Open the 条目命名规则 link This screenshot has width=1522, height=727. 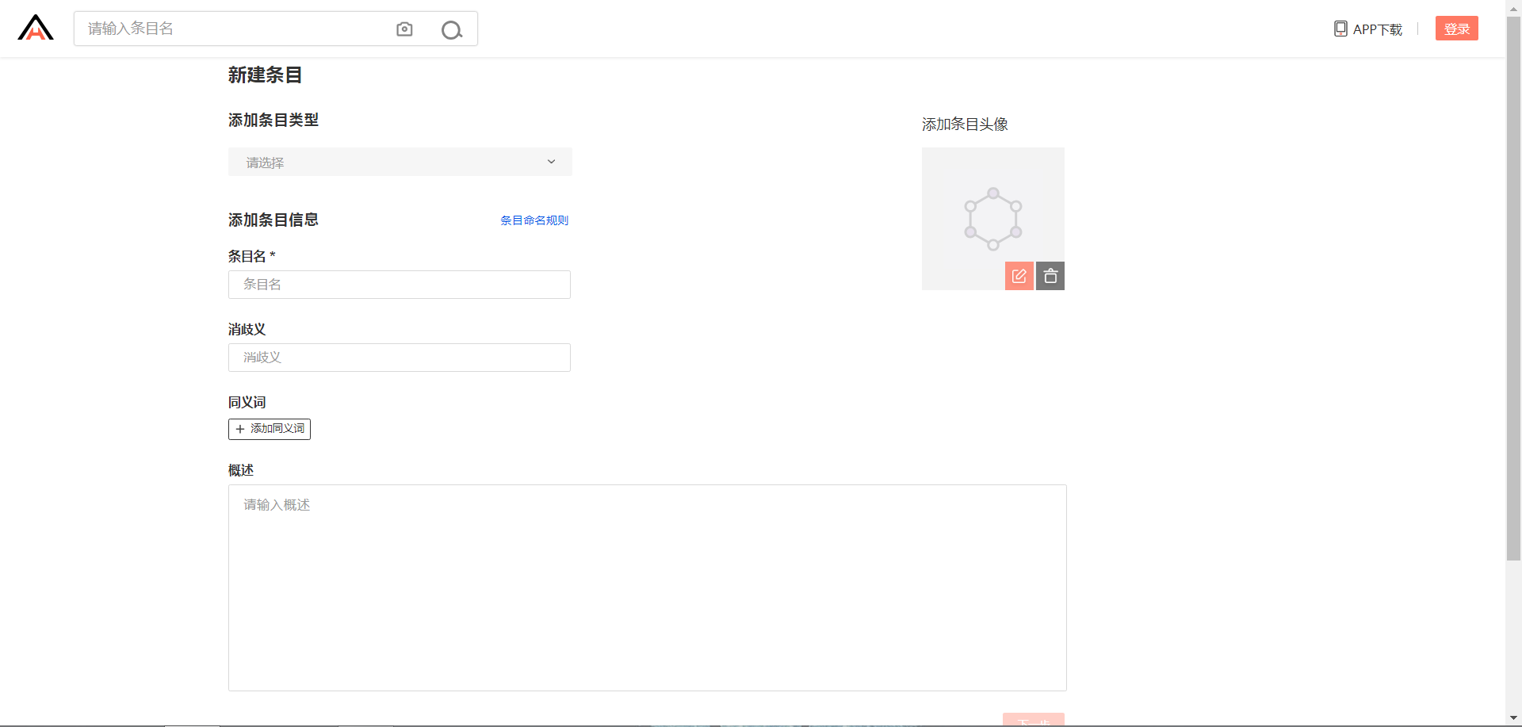pos(534,220)
